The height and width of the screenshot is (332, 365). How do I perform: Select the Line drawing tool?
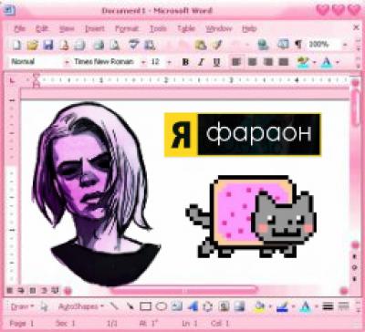pos(114,306)
